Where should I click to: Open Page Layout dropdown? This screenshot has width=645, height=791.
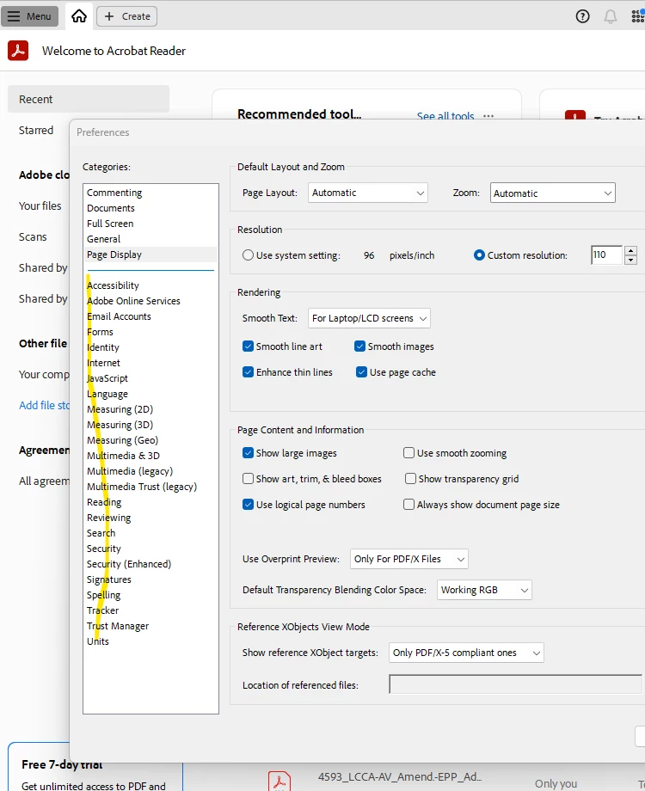[368, 193]
